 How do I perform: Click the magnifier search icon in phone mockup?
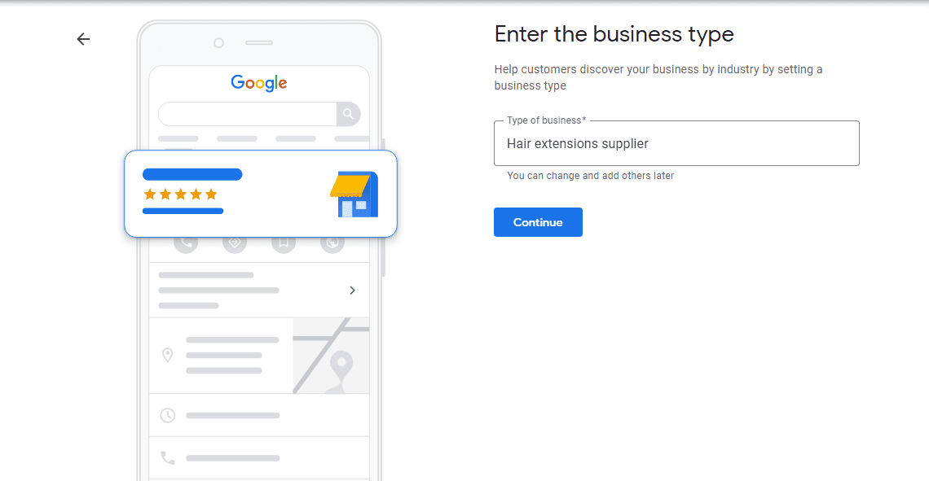coord(349,114)
